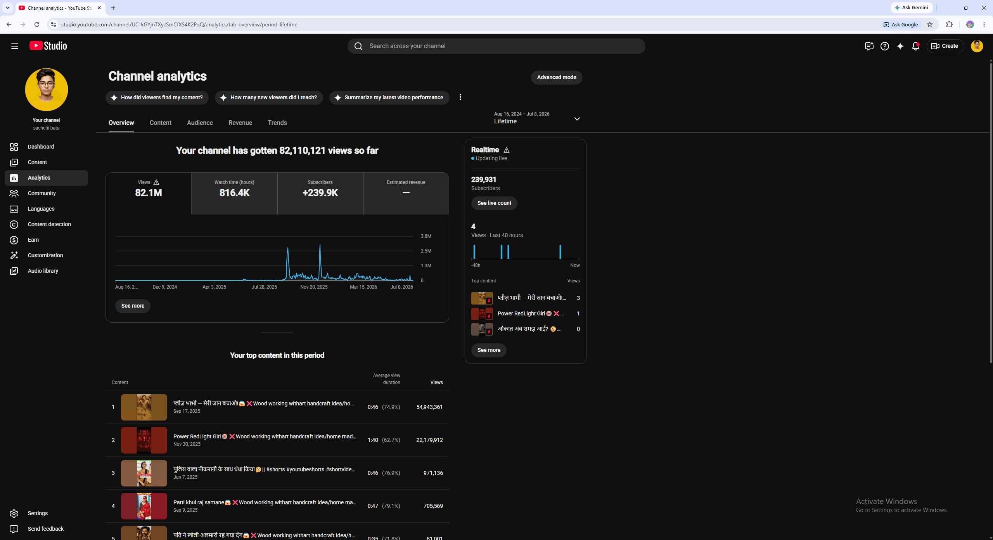The height and width of the screenshot is (540, 993).
Task: Switch to the Content analytics tab
Action: tap(161, 123)
